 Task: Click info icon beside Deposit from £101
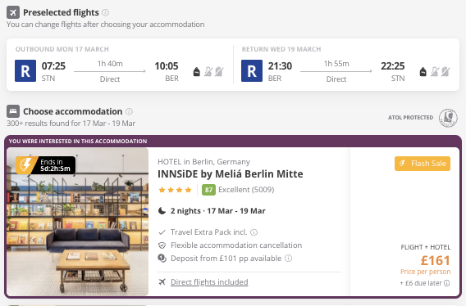click(288, 259)
